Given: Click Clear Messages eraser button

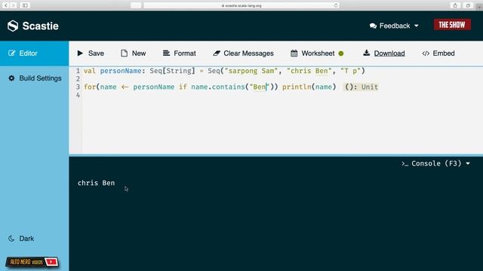Looking at the screenshot, I should 243,53.
